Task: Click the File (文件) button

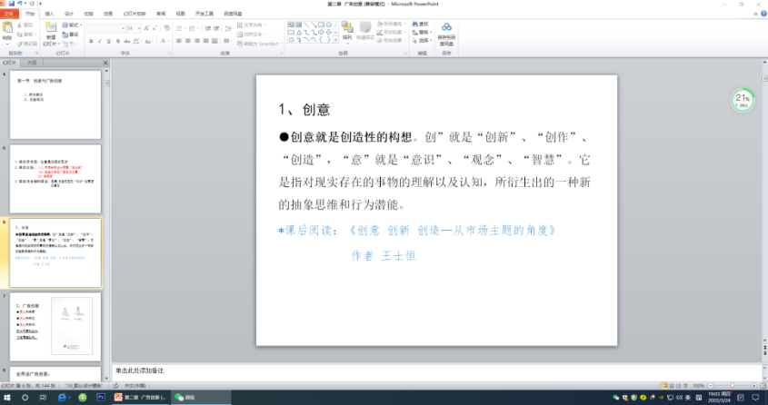Action: pos(9,15)
